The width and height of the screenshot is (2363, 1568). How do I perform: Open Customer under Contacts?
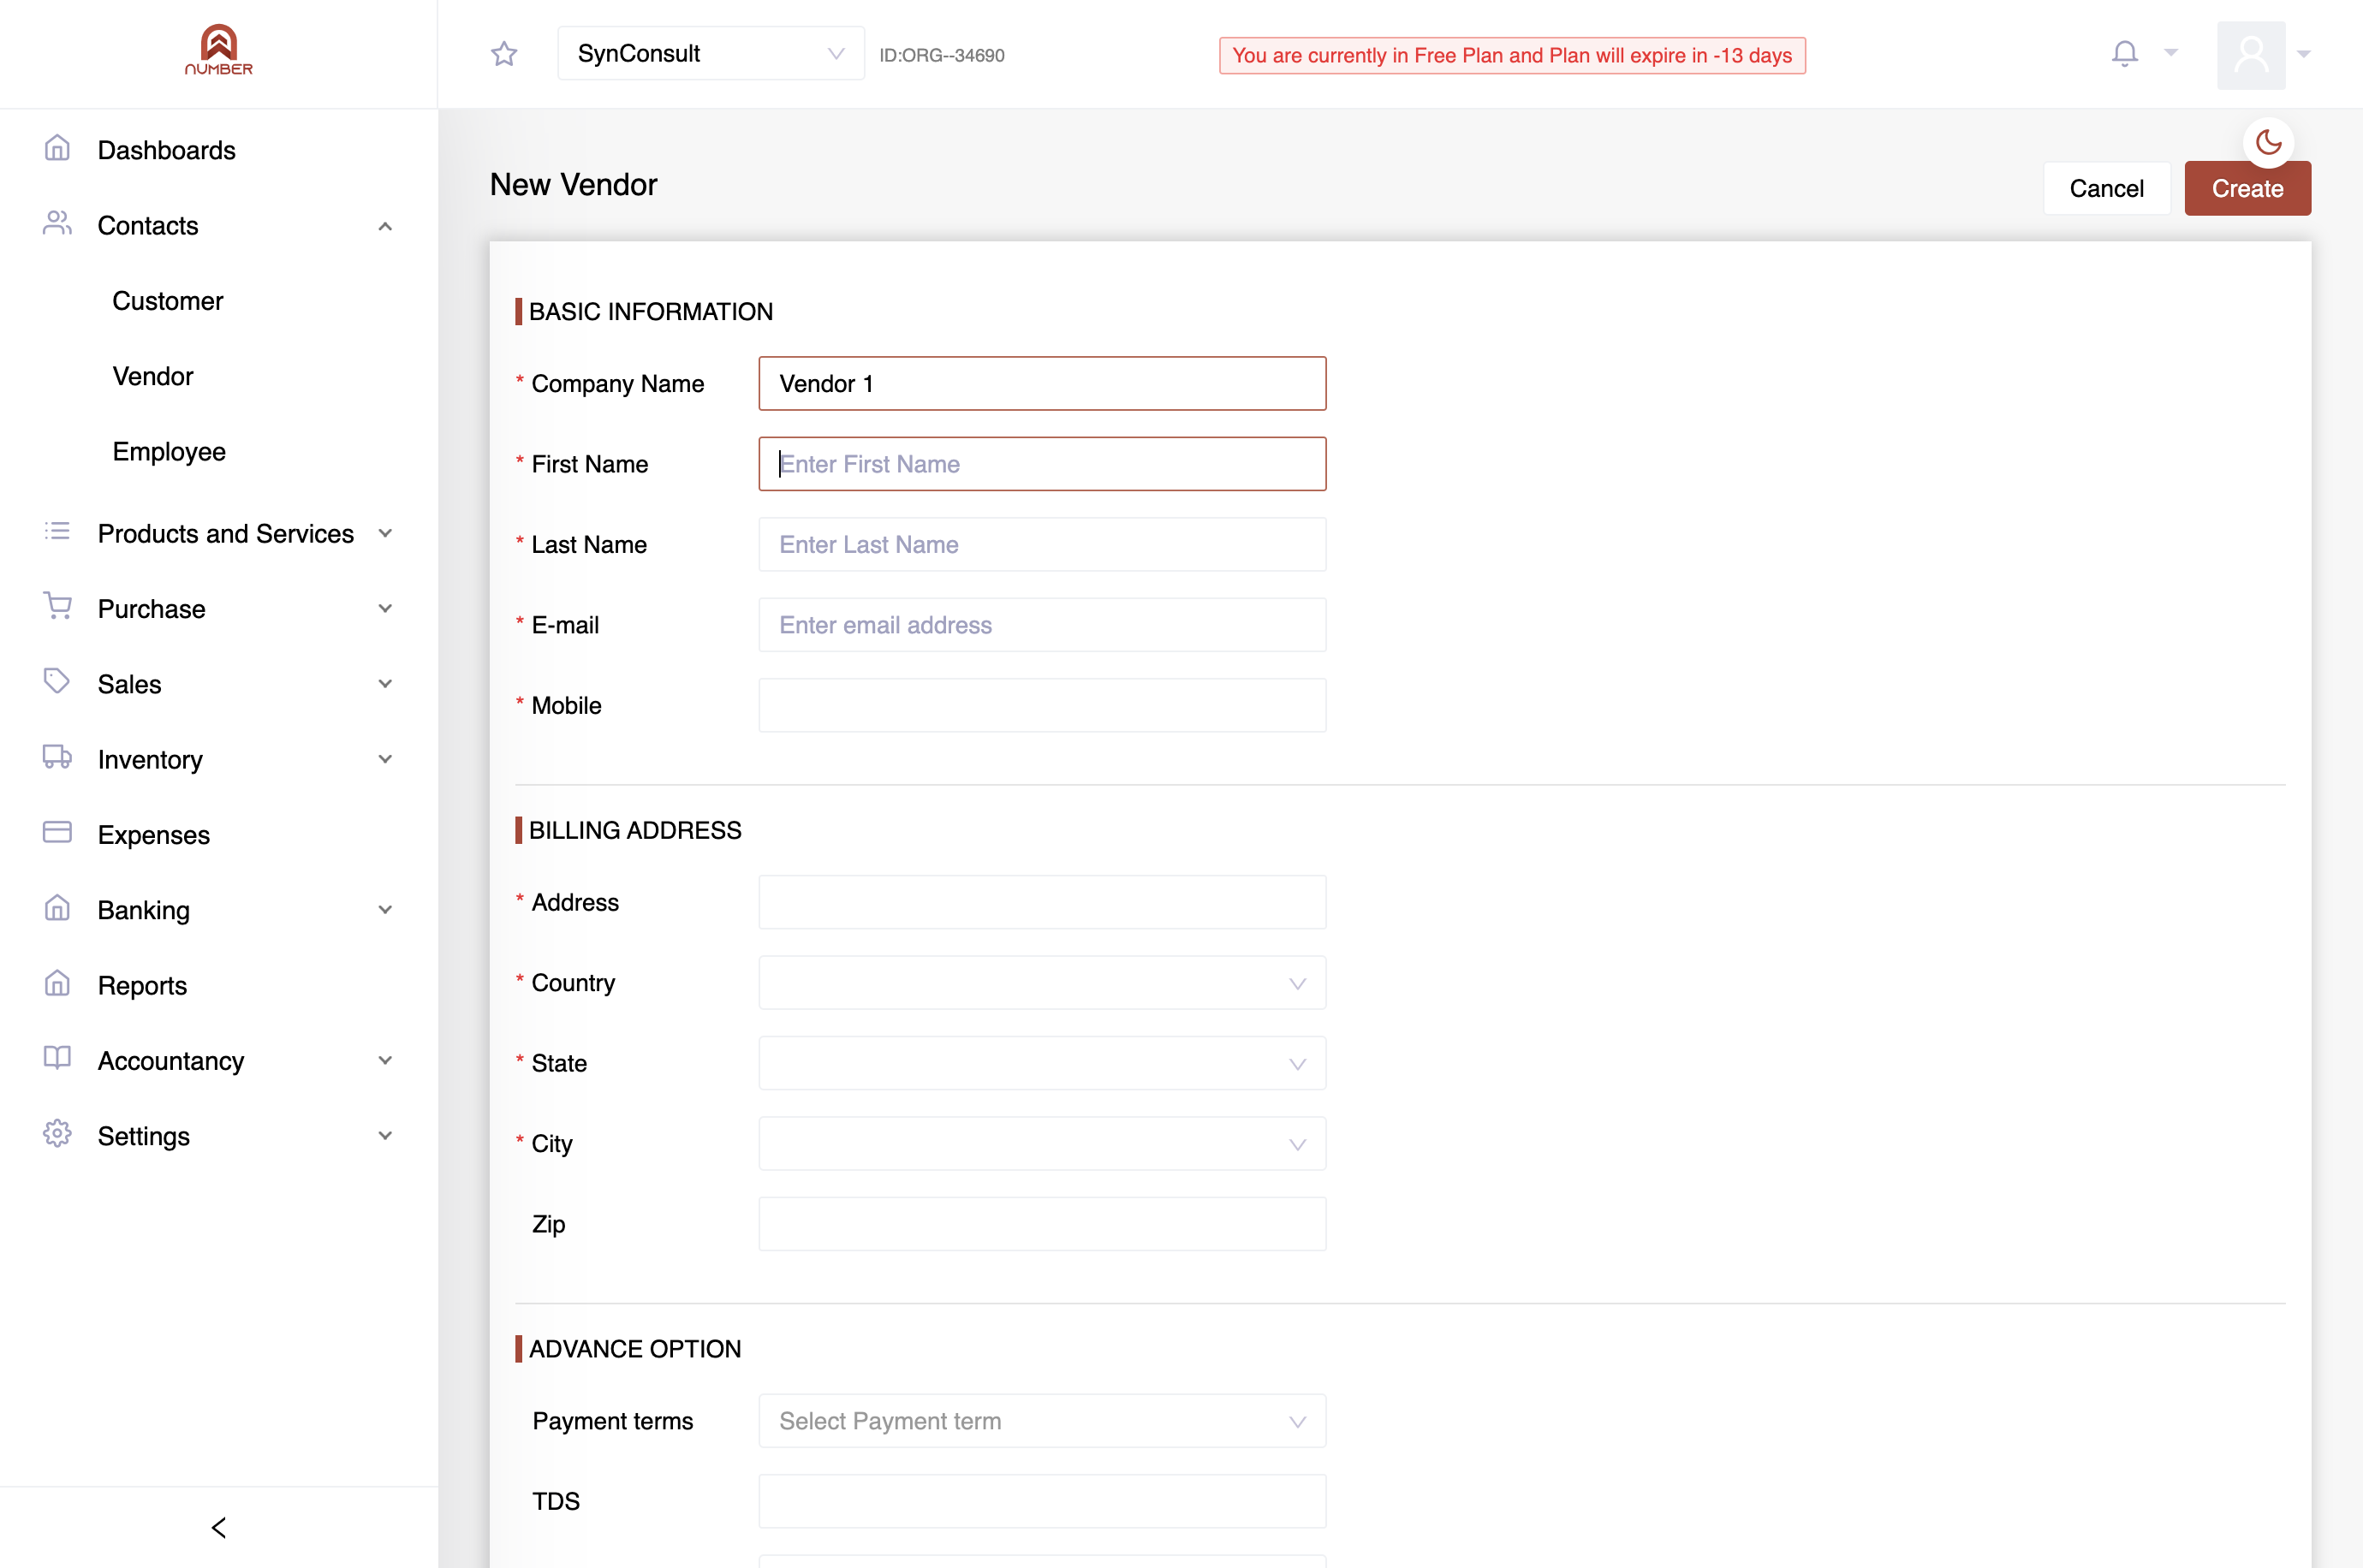(x=168, y=301)
